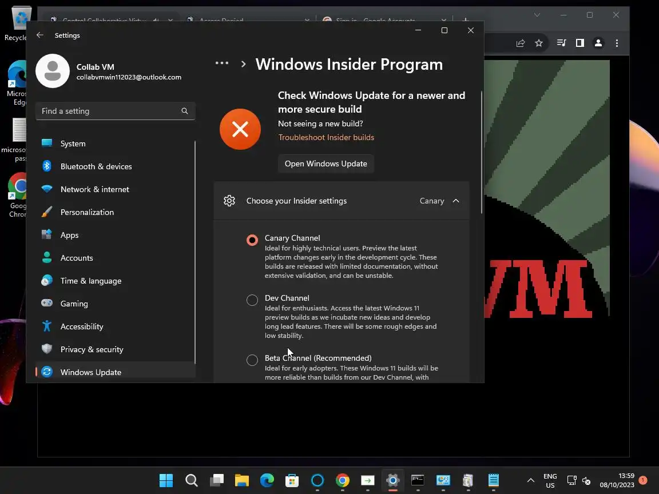659x494 pixels.
Task: Open the Notepad icon on the taskbar
Action: (x=494, y=480)
